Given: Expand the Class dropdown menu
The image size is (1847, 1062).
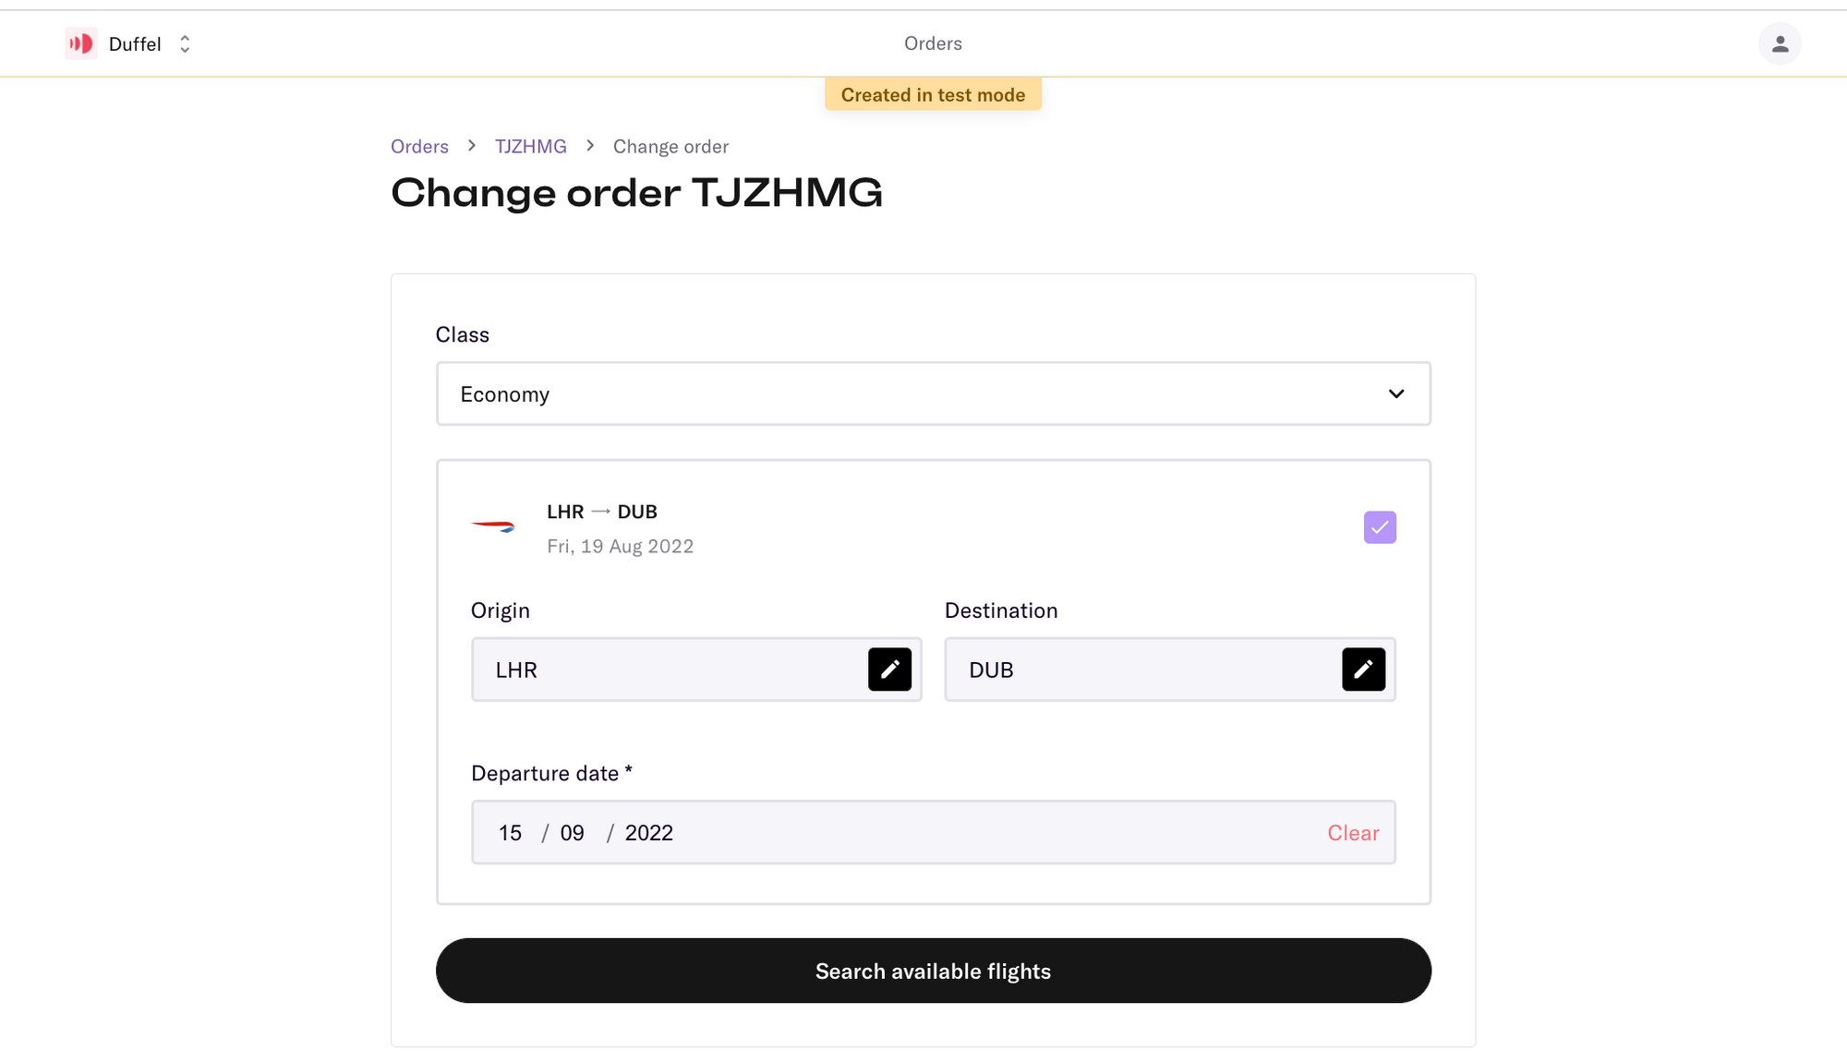Looking at the screenshot, I should click(933, 393).
